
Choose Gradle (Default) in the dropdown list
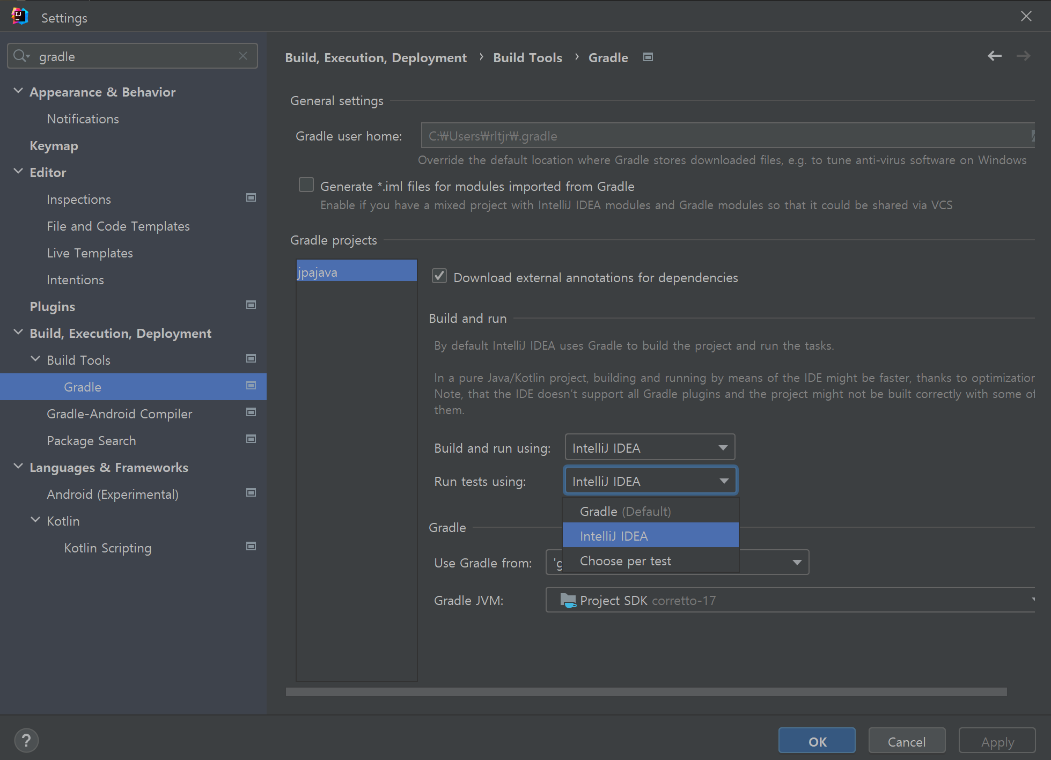651,511
